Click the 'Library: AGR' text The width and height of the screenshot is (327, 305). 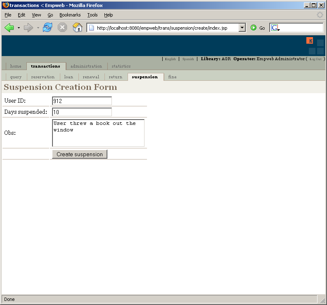216,59
